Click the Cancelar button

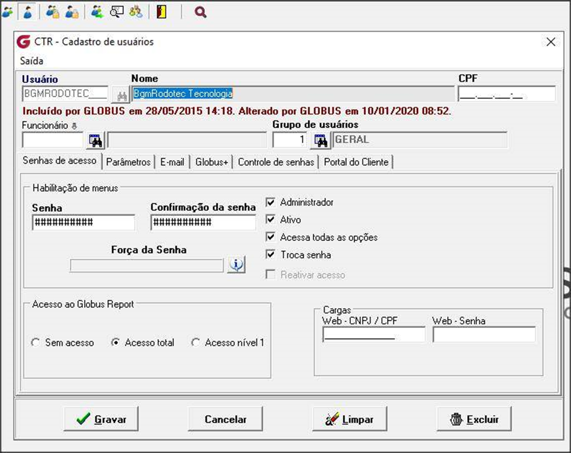coord(225,419)
